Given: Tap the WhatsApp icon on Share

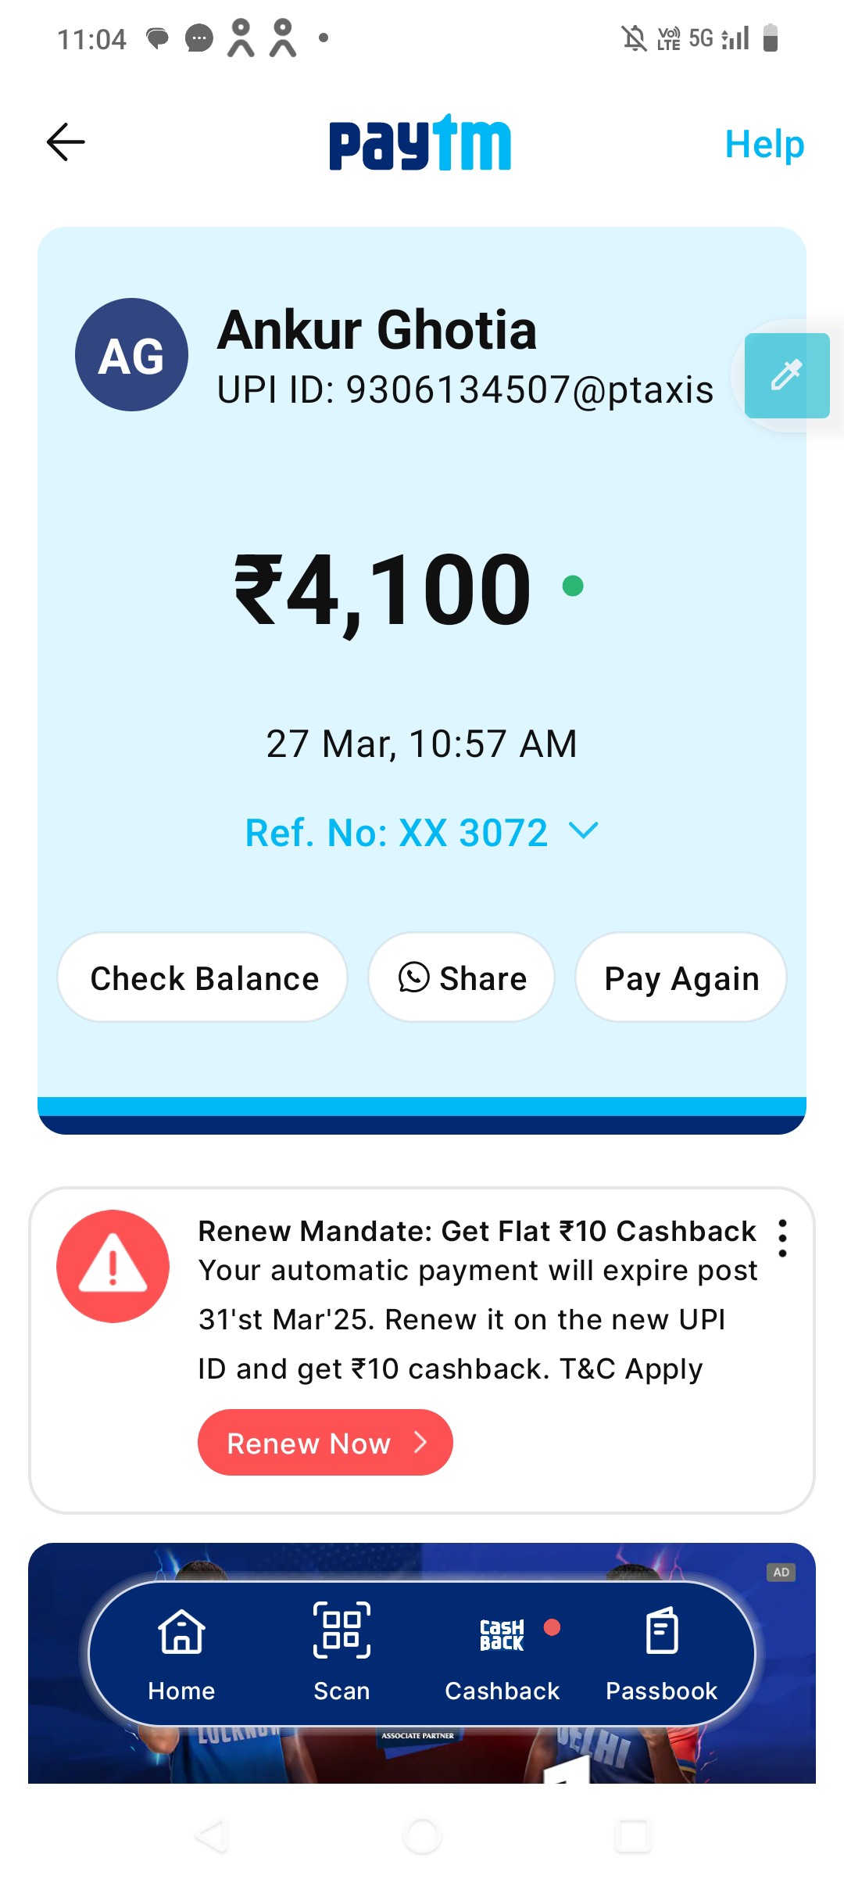Looking at the screenshot, I should pos(413,977).
